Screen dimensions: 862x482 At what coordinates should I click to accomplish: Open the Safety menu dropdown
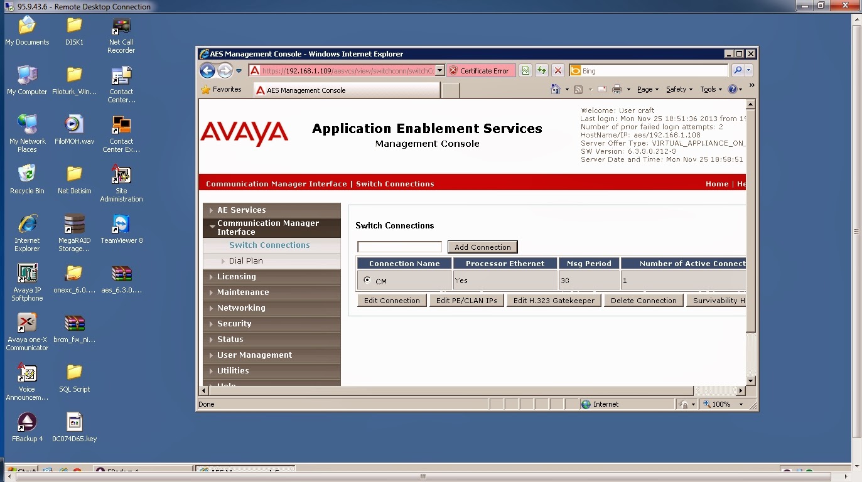[x=679, y=89]
